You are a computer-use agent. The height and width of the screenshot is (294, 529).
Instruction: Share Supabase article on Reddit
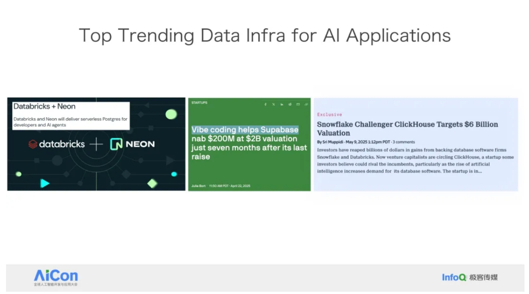pyautogui.click(x=290, y=104)
